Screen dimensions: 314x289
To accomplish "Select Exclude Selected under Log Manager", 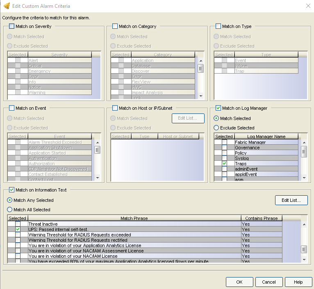I will 217,128.
